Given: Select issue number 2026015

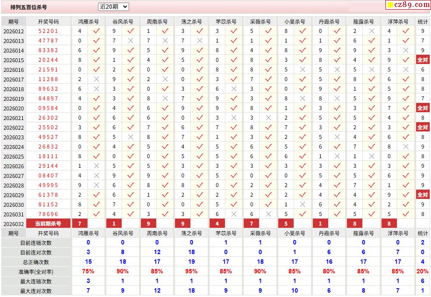Looking at the screenshot, I should pyautogui.click(x=14, y=60).
